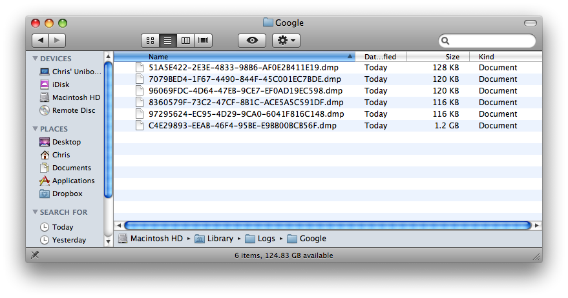This screenshot has width=568, height=298.
Task: Click the Google folder icon in title bar
Action: [268, 23]
